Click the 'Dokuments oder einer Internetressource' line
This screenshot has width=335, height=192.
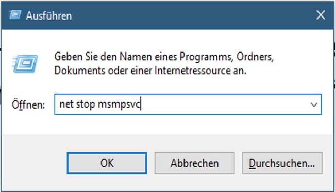coord(150,71)
